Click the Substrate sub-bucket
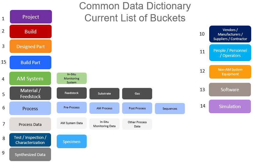Screen dimensions: 253x162 (104, 94)
